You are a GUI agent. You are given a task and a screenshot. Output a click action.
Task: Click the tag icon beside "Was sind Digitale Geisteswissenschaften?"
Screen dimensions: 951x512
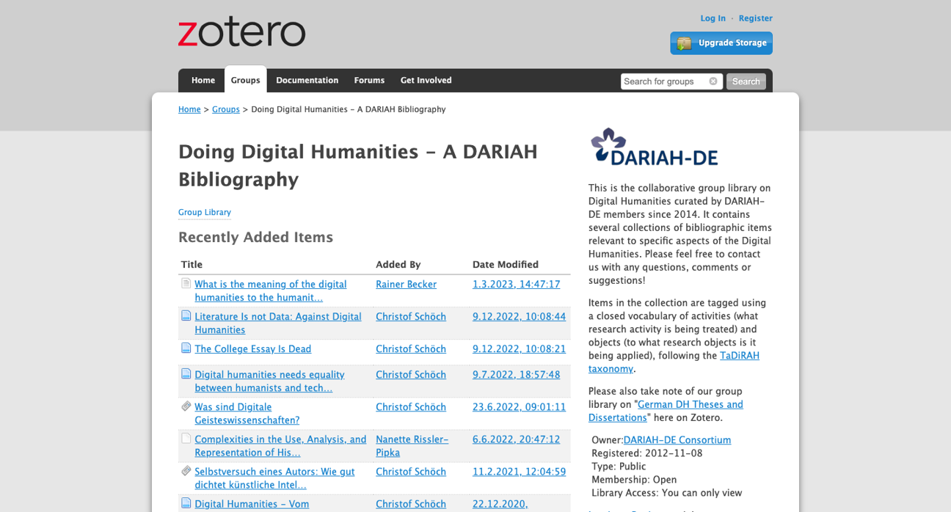click(186, 404)
